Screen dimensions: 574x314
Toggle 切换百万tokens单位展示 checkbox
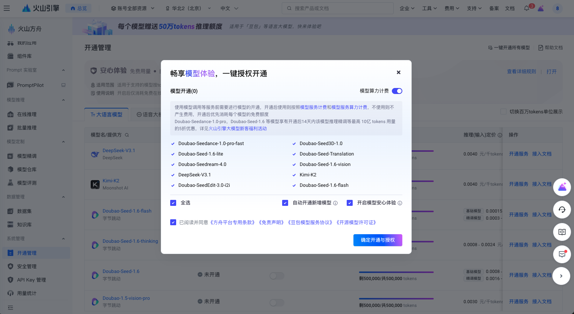click(503, 112)
